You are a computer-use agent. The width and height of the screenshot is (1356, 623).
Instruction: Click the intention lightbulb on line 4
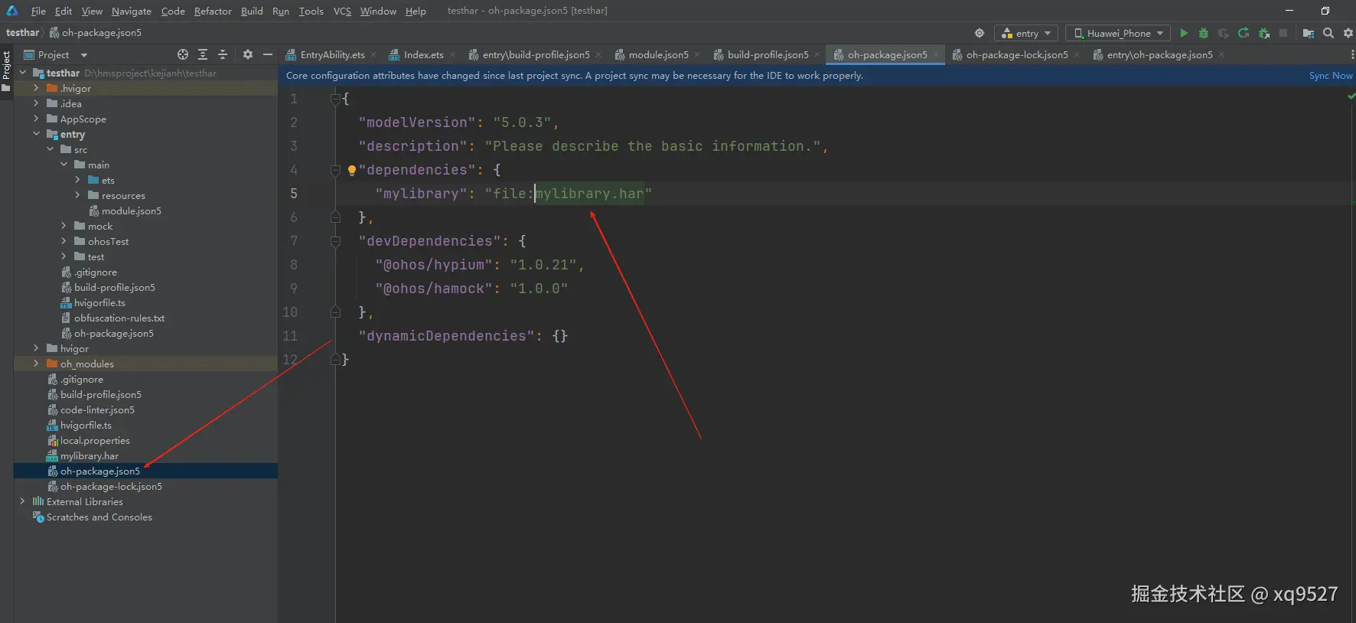[x=352, y=170]
